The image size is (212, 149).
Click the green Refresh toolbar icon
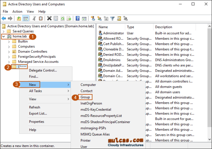coord(63,18)
